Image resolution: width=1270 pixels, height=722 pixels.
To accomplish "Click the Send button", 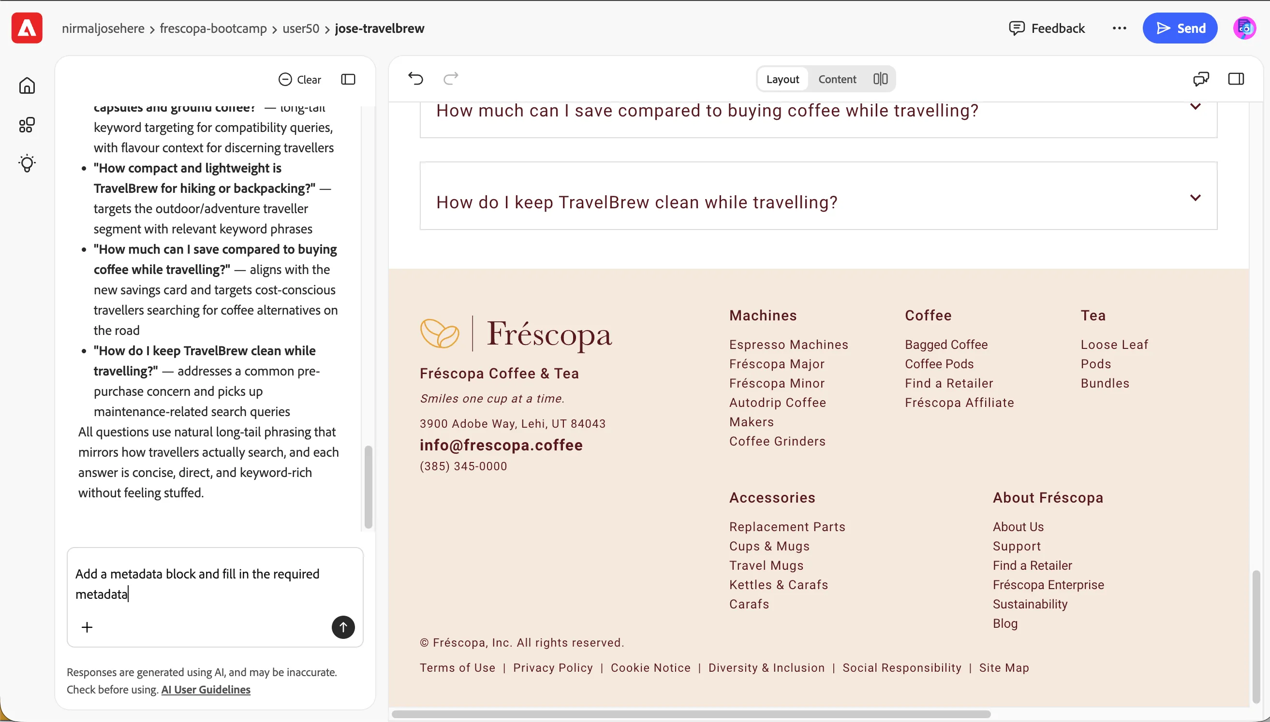I will 1180,28.
